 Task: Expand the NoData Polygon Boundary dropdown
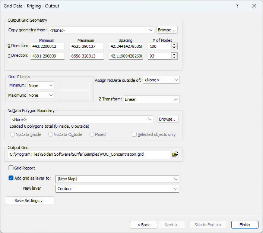point(81,119)
